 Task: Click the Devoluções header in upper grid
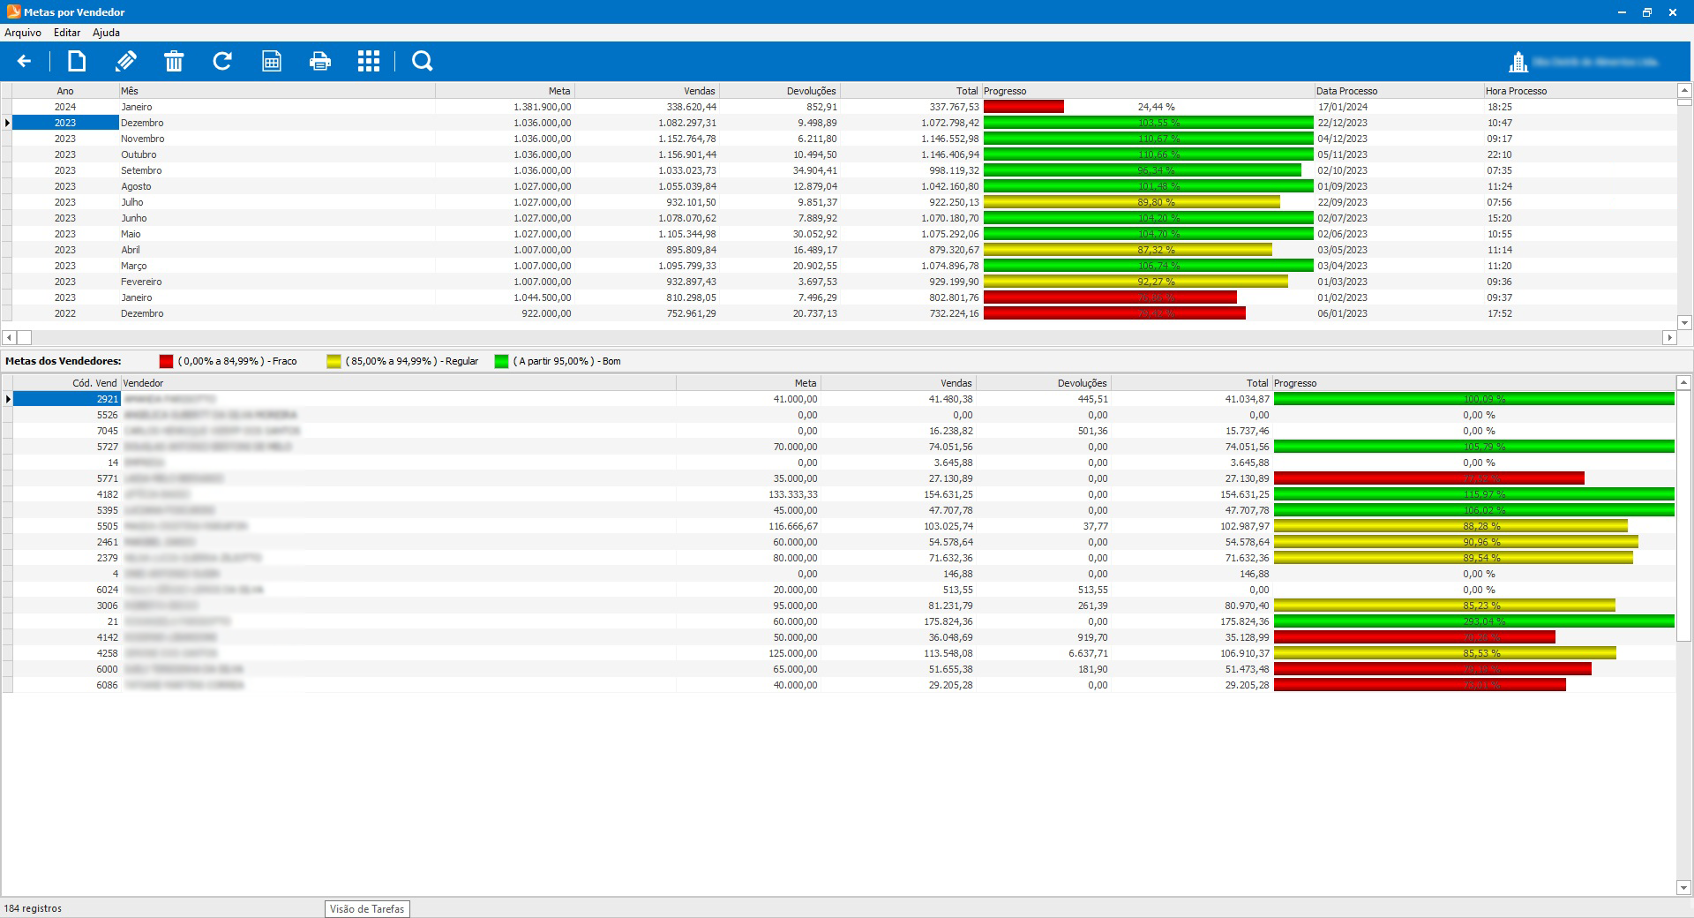[x=780, y=91]
